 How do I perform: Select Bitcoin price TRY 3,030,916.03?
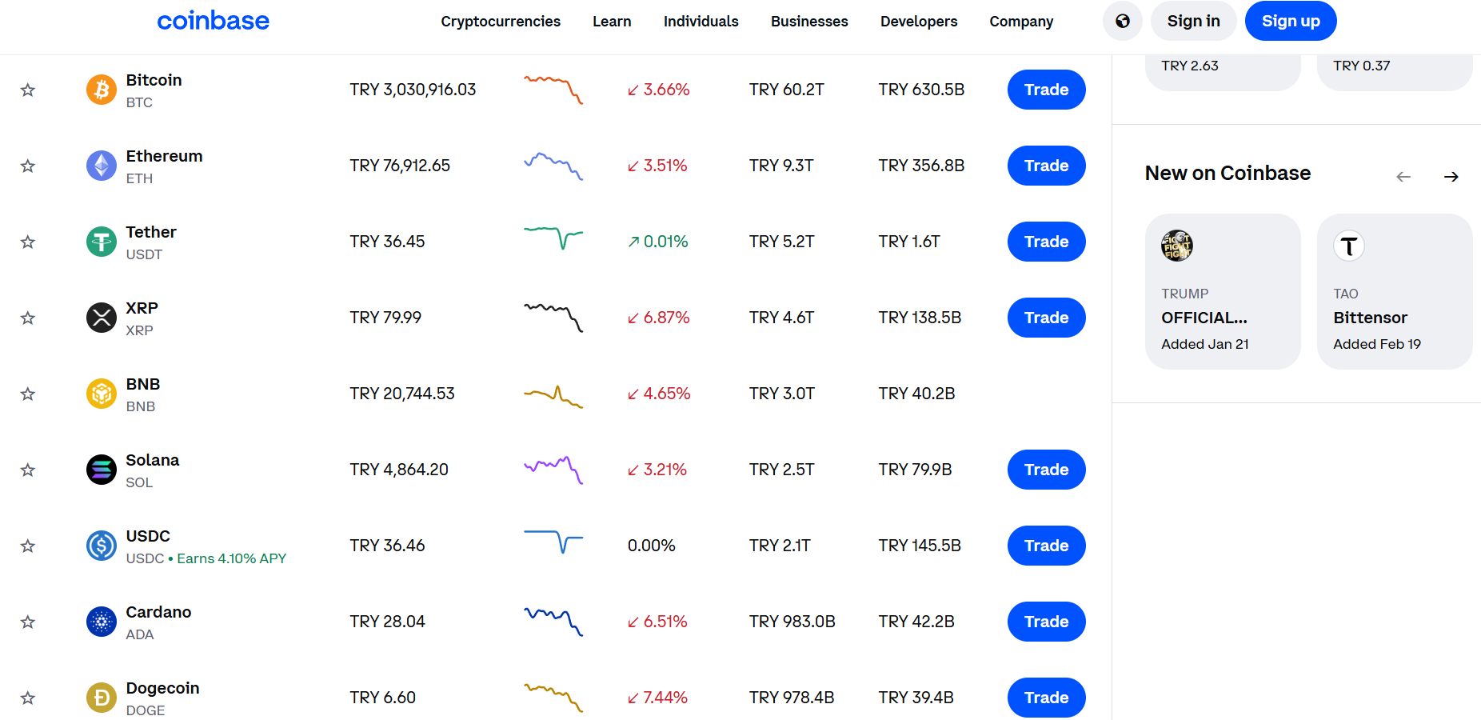pos(413,90)
